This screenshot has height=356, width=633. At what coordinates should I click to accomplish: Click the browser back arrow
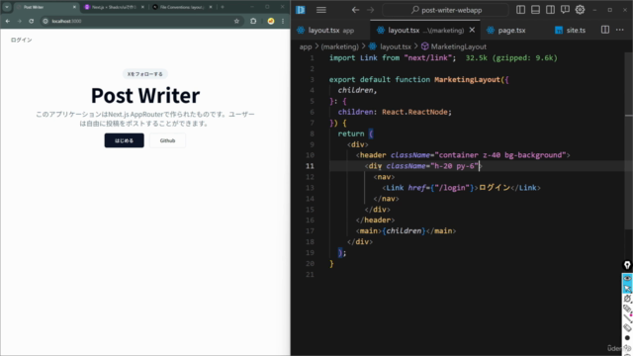coord(8,21)
